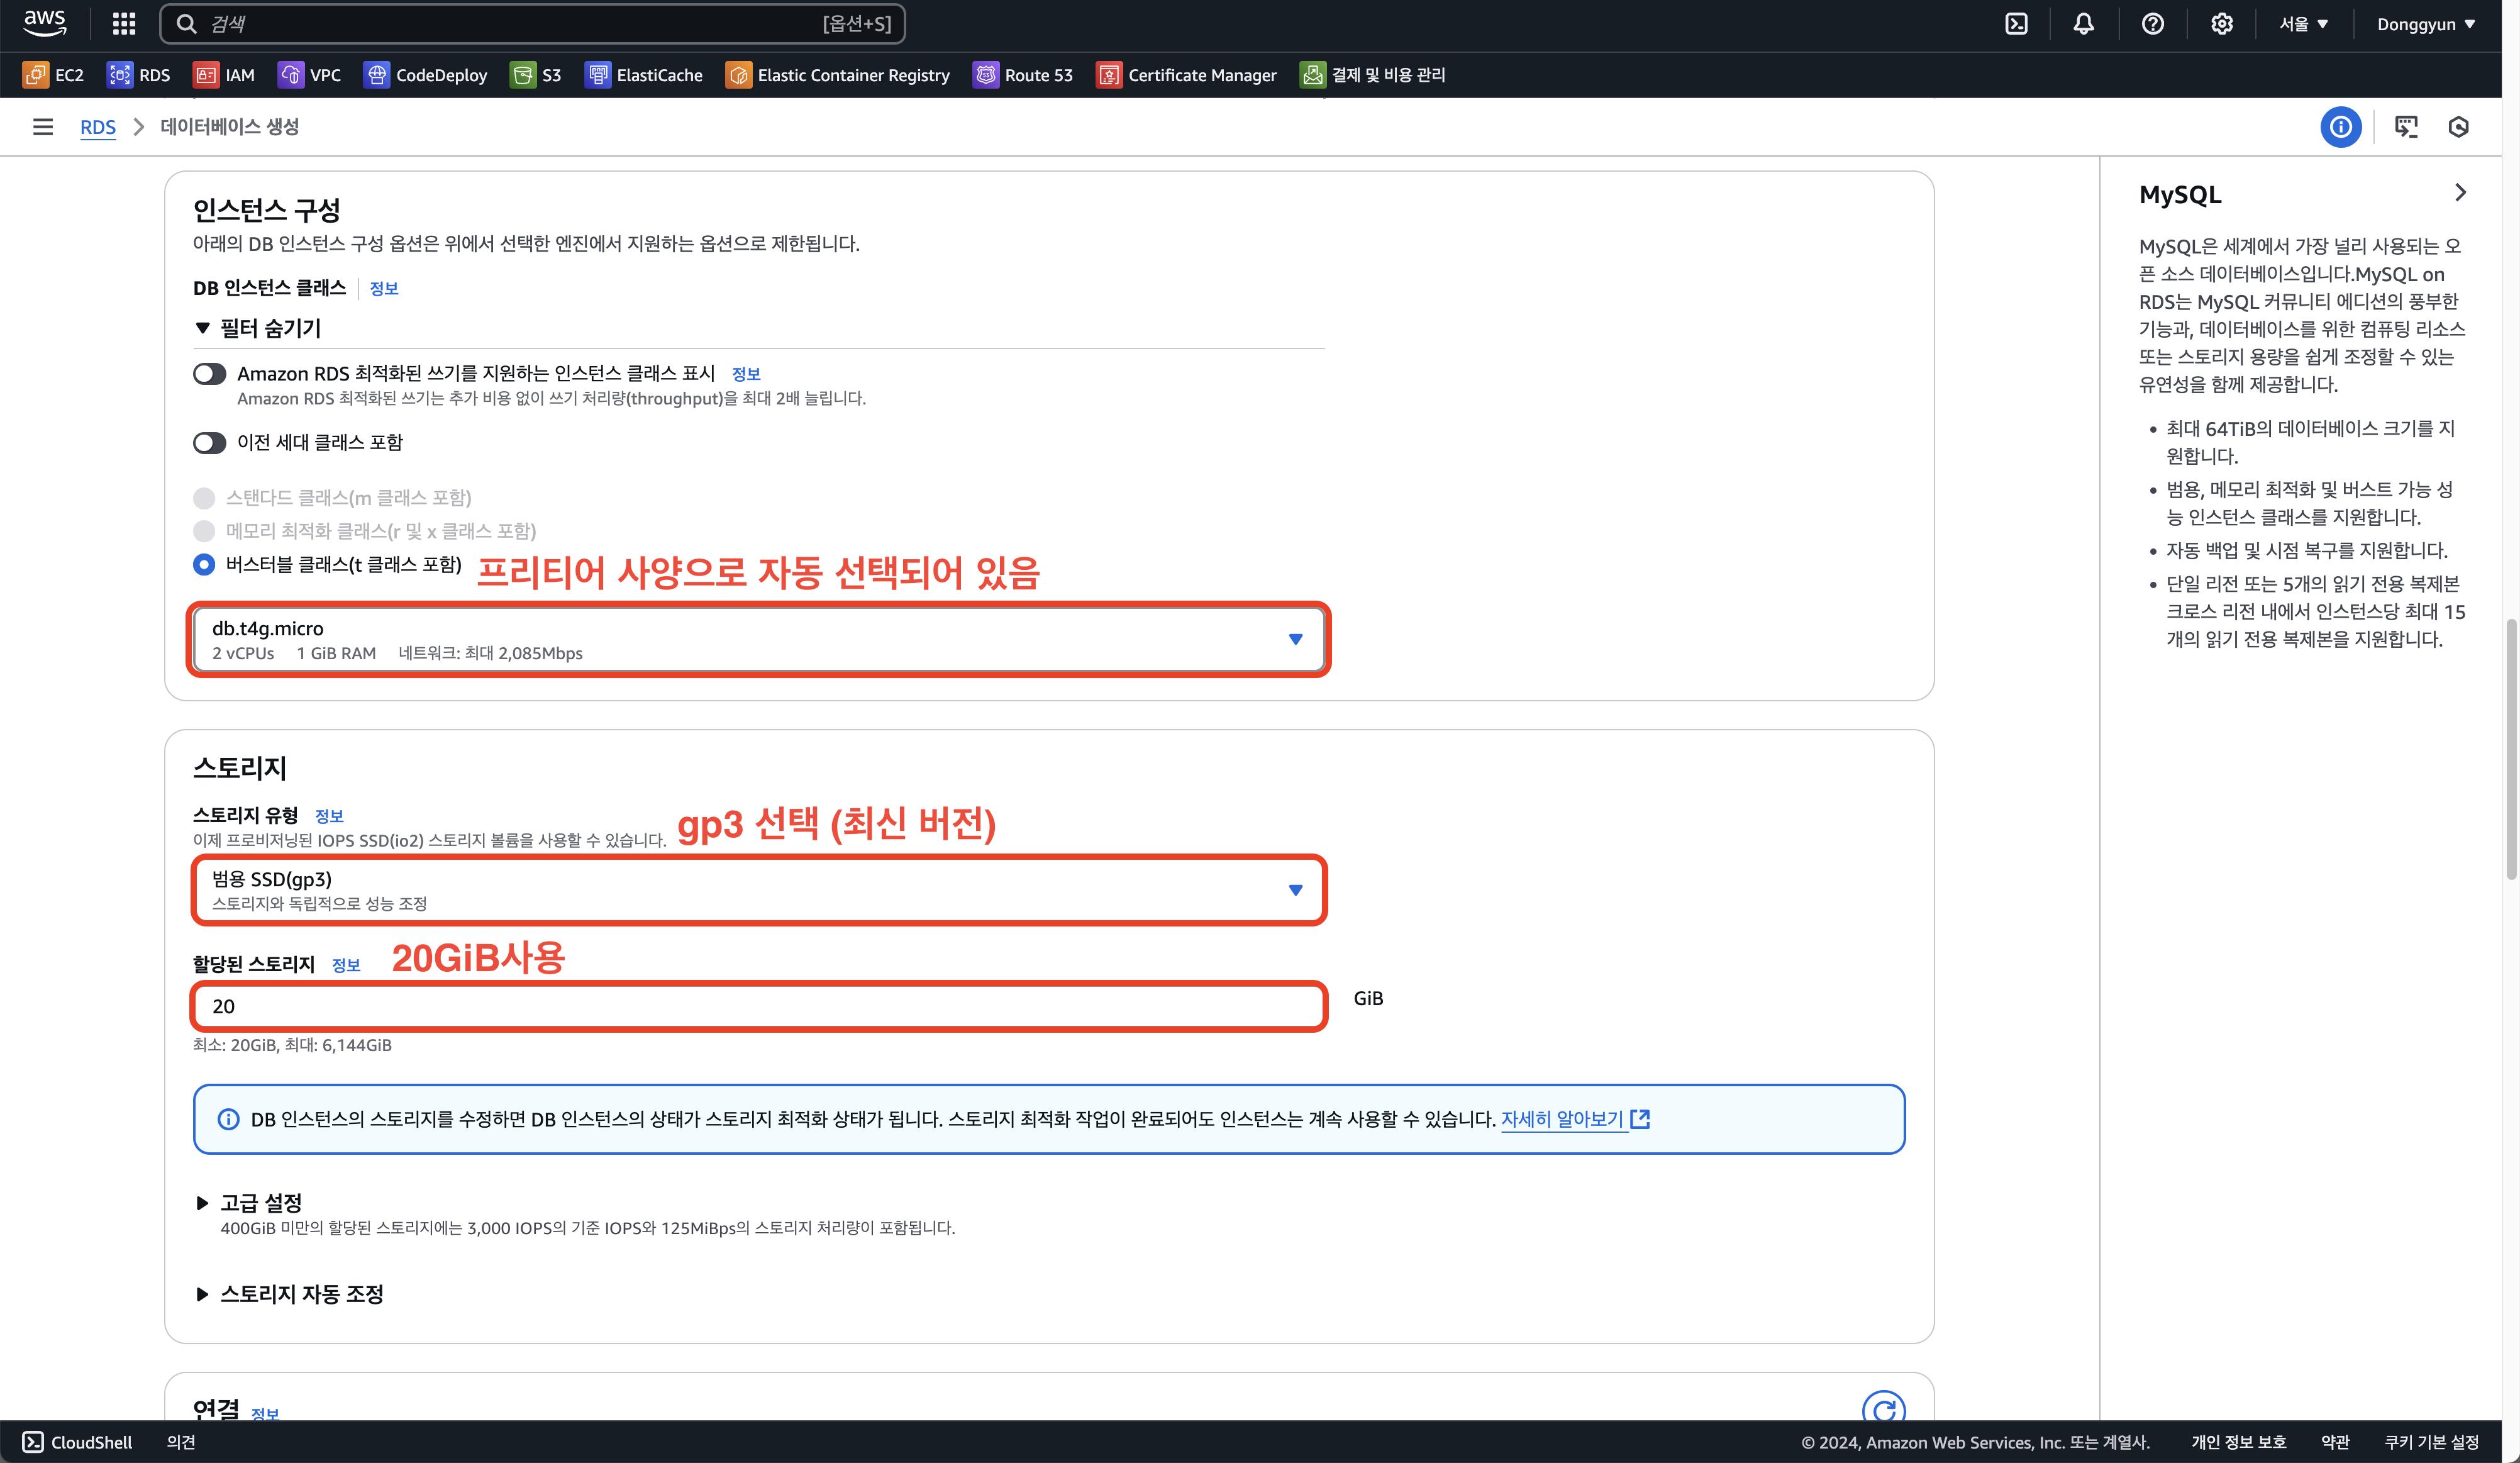
Task: Click the allocated storage field showing 20
Action: click(x=759, y=1007)
